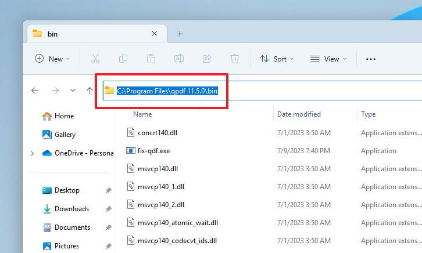
Task: Go back with the left arrow
Action: [35, 91]
